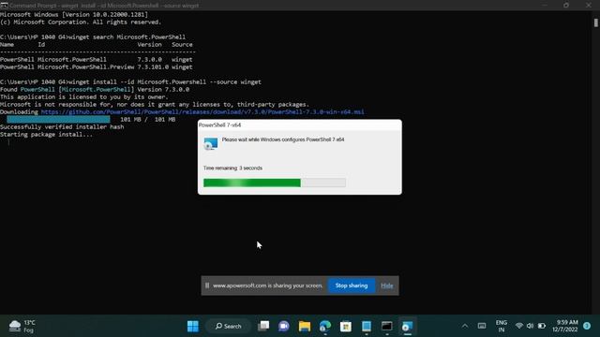Click the Stop sharing button
This screenshot has width=600, height=337.
tap(352, 286)
